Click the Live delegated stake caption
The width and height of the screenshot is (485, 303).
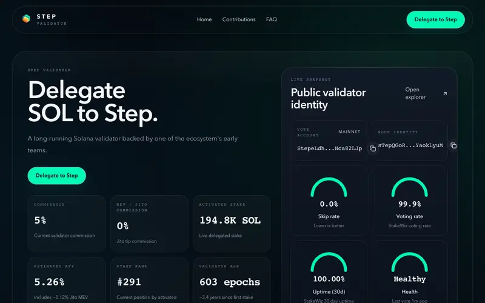[x=220, y=236]
